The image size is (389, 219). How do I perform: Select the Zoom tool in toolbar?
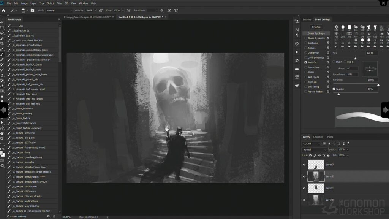(x=2, y=138)
